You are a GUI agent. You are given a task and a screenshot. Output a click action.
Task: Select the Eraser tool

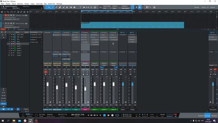coord(60,7)
